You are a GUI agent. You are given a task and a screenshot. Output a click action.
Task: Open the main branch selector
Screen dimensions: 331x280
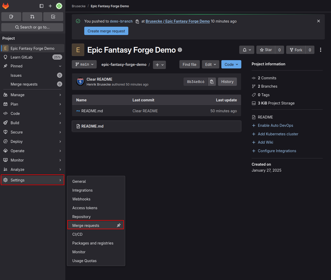click(x=84, y=64)
